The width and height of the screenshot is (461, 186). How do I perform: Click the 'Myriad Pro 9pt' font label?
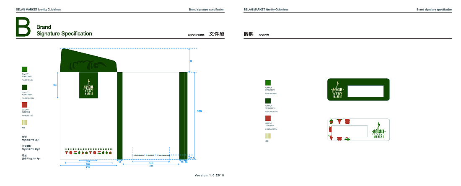click(31, 140)
